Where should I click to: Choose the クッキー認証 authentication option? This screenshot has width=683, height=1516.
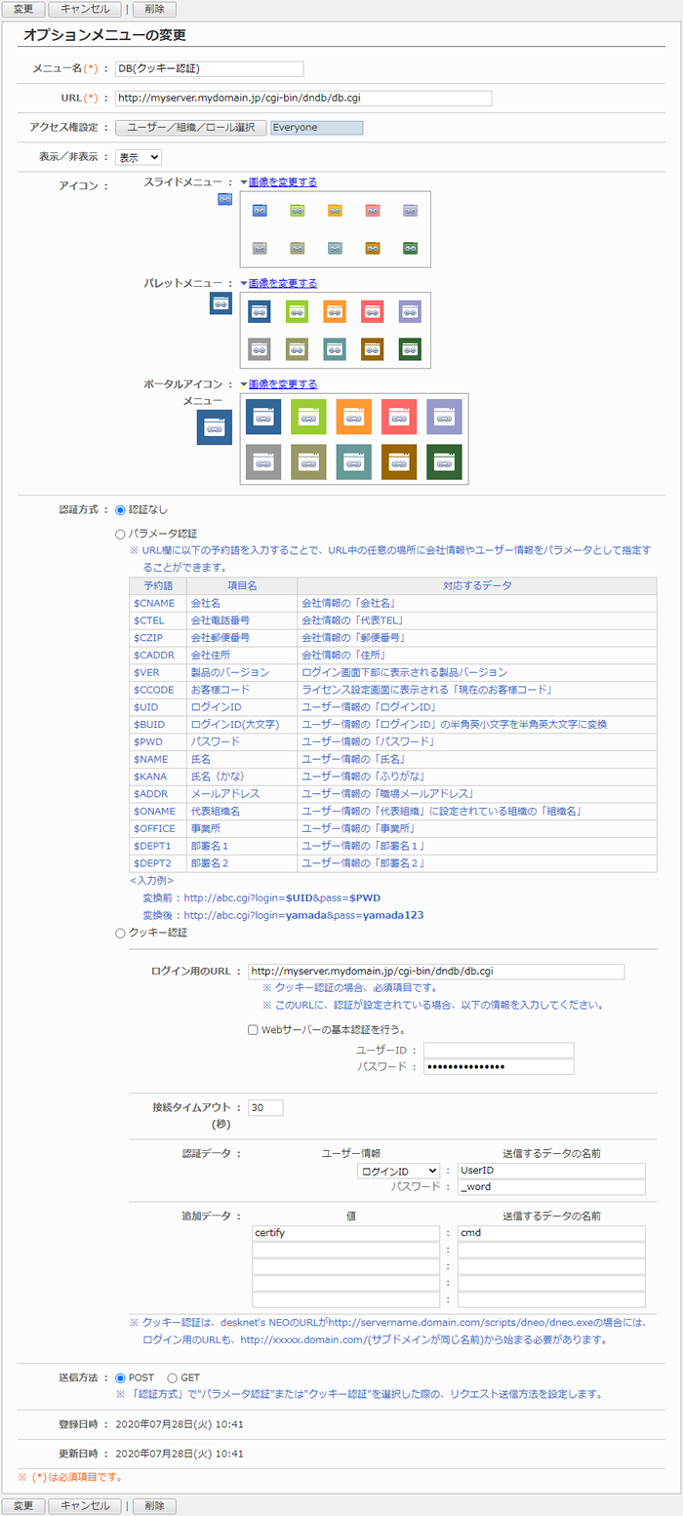pos(121,933)
